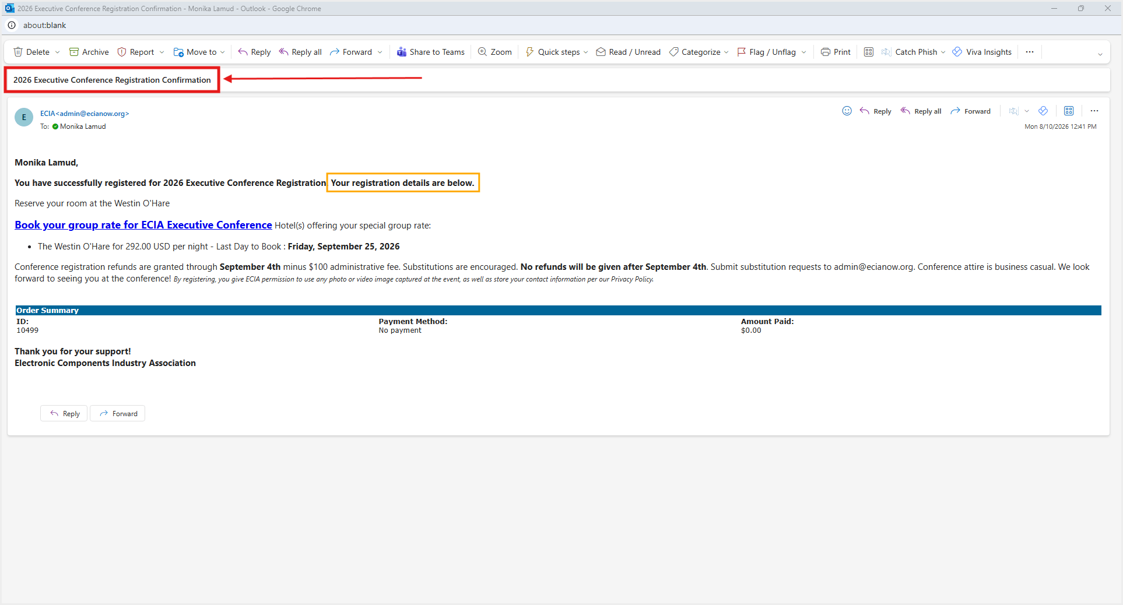Viewport: 1123px width, 605px height.
Task: Open the Move to dropdown arrow
Action: tap(223, 52)
